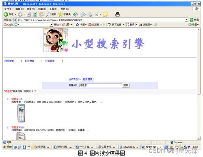
Task: Open the Back button history dropdown arrow
Action: [x=16, y=14]
